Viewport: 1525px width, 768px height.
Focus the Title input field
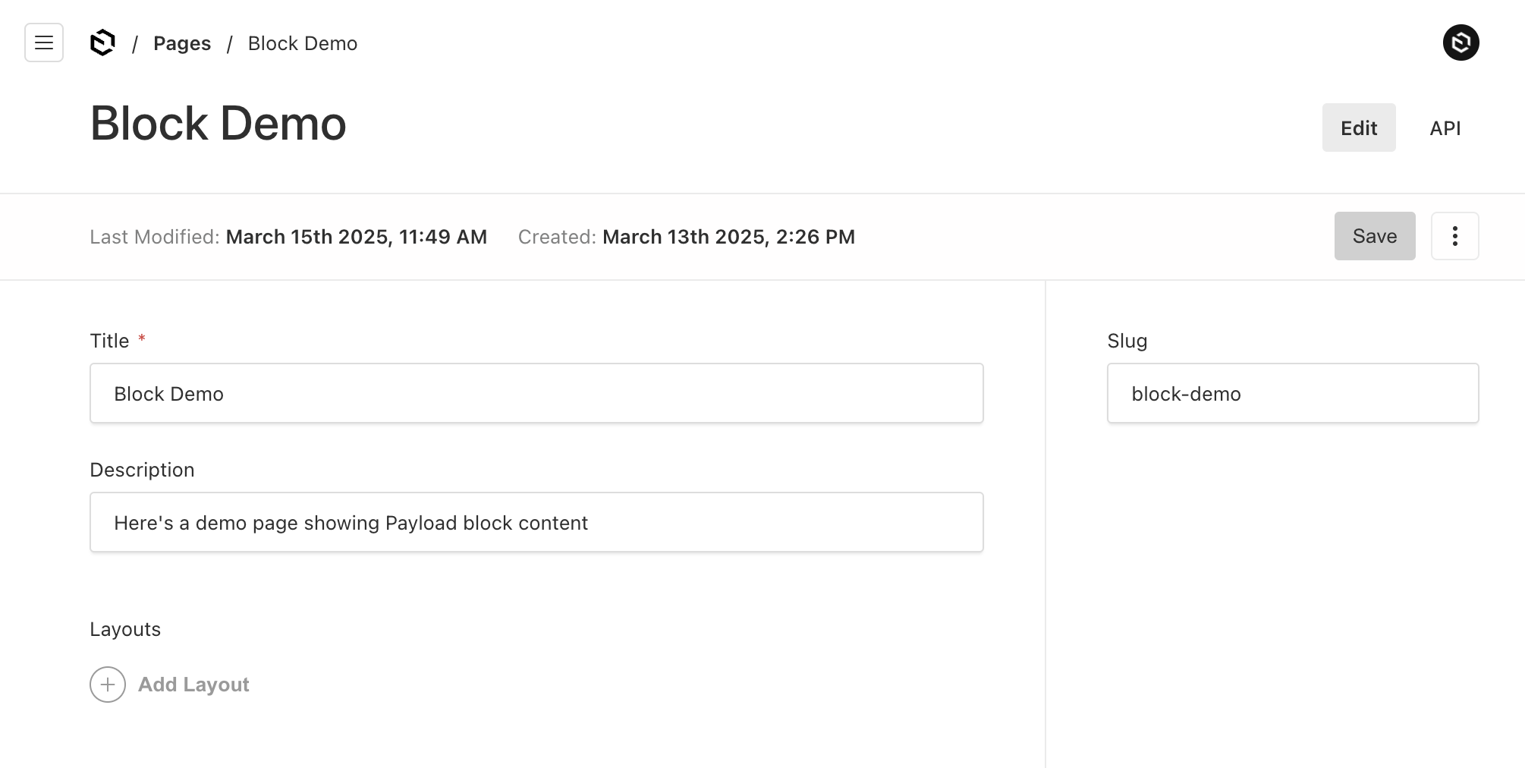coord(536,393)
